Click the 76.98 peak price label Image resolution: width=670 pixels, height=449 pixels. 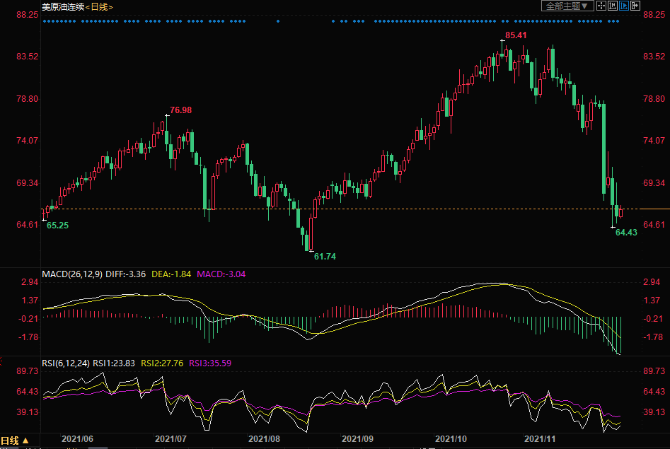(180, 110)
